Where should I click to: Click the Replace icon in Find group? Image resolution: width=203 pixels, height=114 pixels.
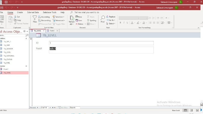[110, 17]
